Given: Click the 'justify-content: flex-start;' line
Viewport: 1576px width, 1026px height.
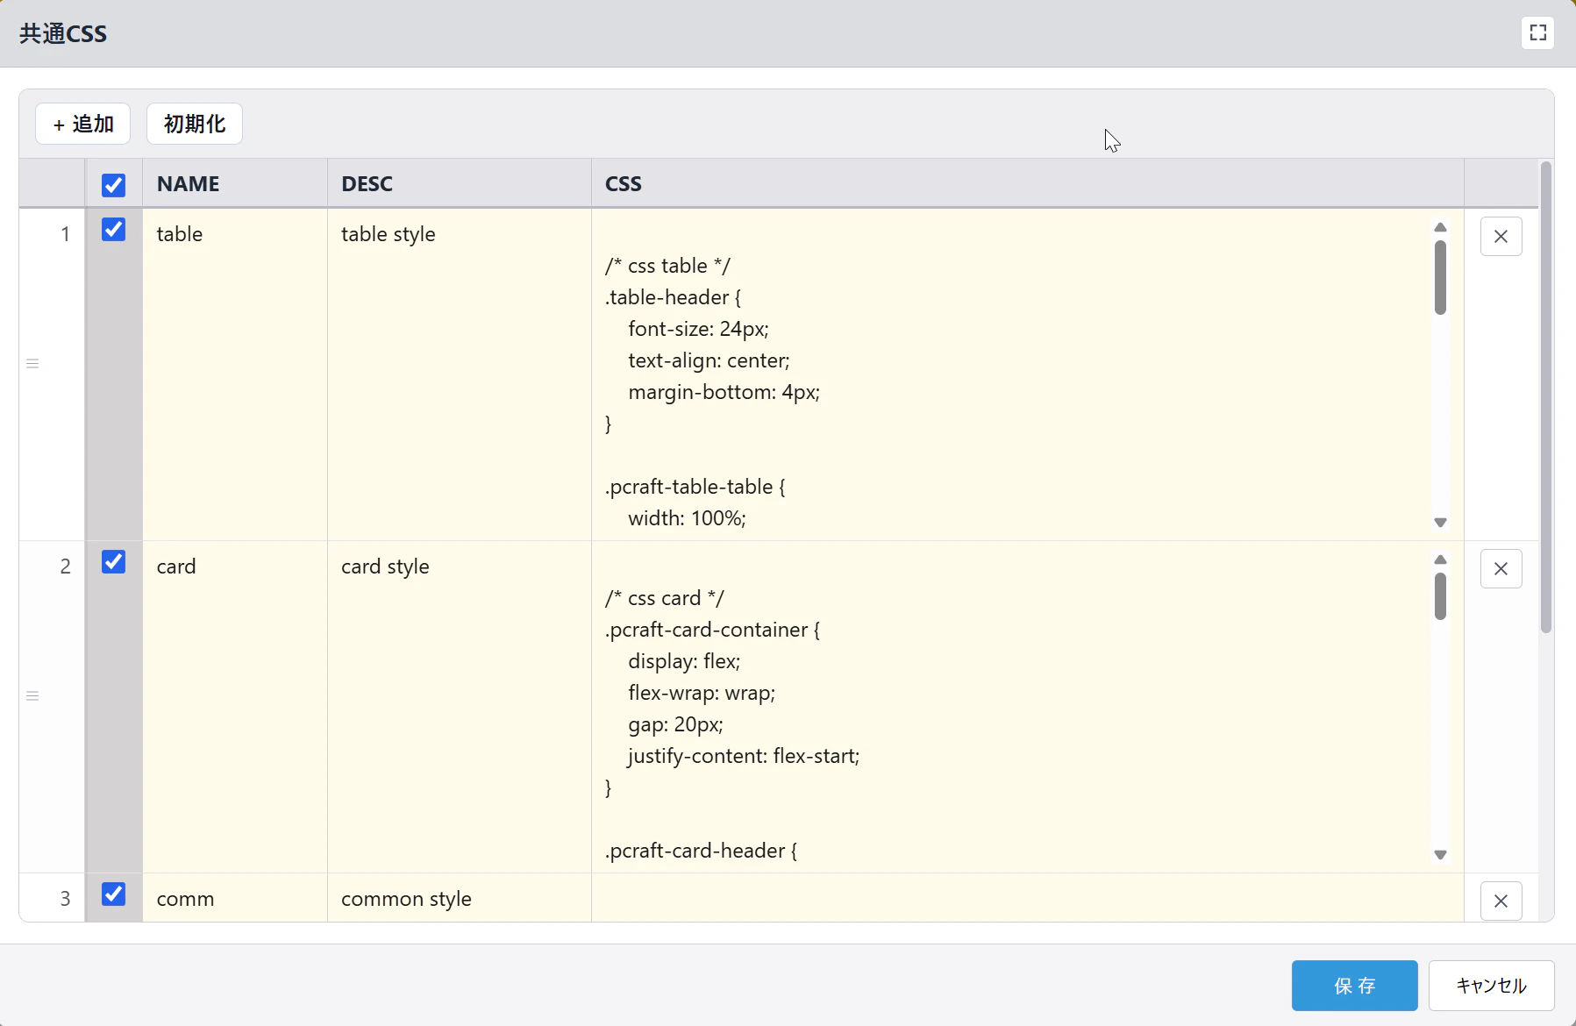Looking at the screenshot, I should [x=744, y=756].
